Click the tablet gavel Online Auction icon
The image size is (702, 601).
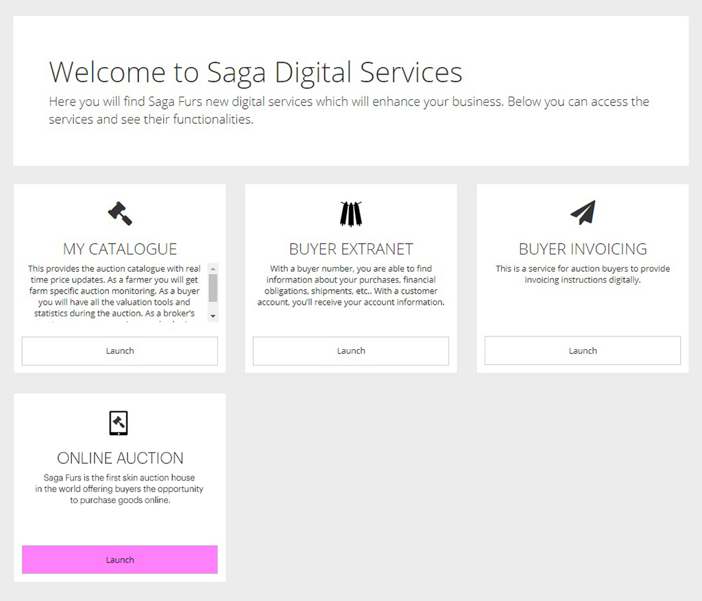click(119, 422)
